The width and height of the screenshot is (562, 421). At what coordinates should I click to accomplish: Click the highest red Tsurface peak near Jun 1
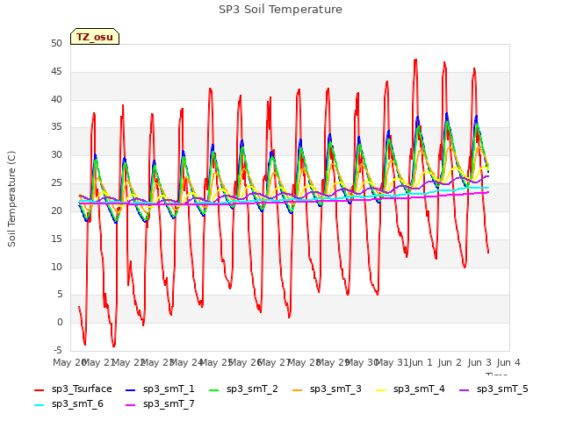point(415,60)
